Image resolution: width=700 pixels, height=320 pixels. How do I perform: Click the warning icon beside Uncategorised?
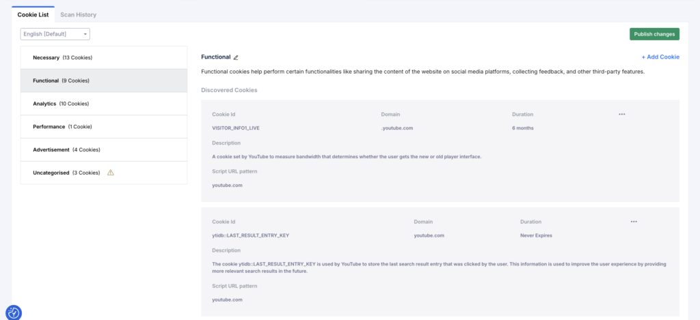click(111, 173)
